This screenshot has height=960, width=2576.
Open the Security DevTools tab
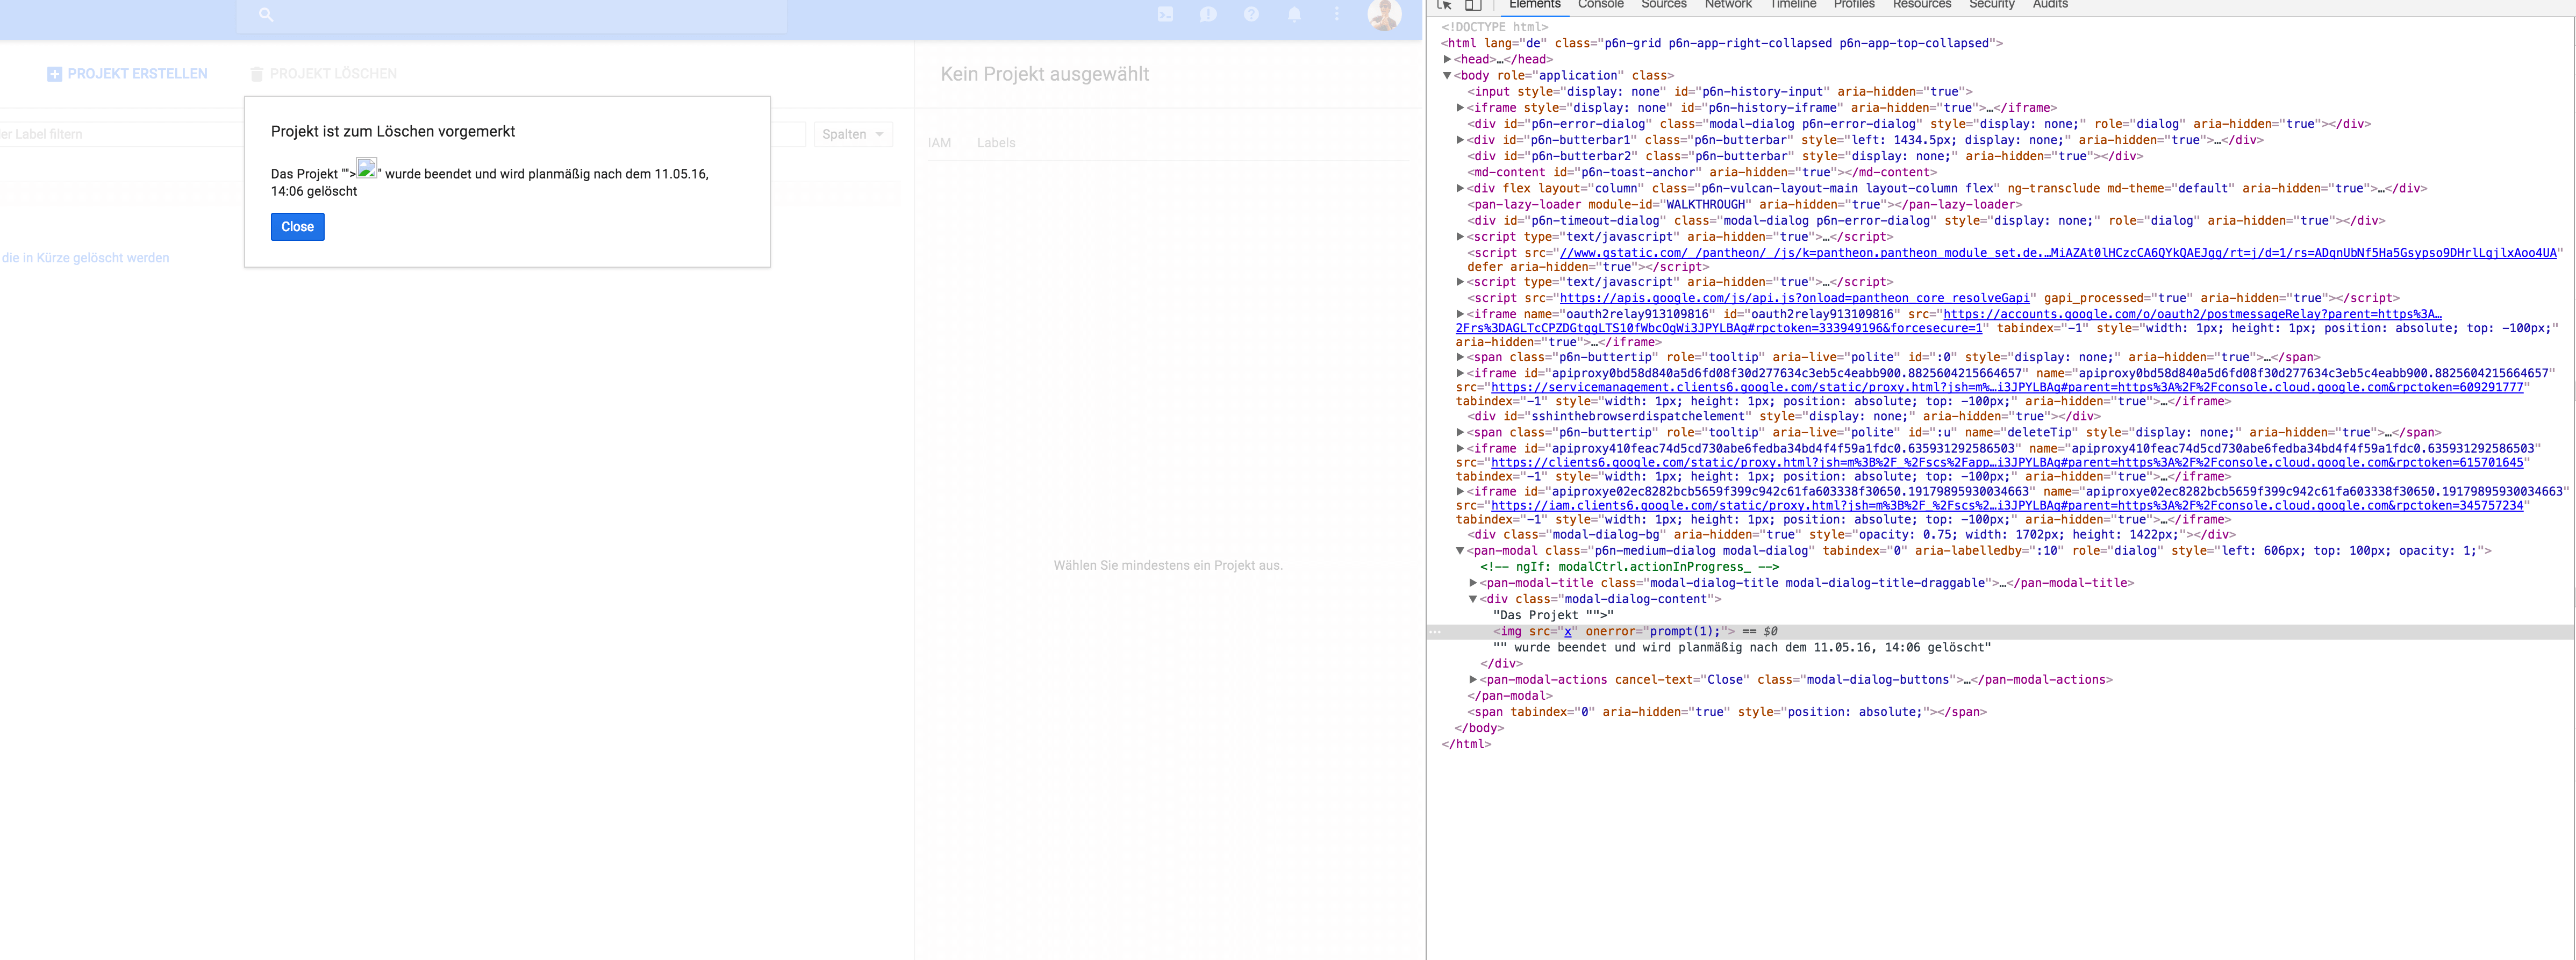click(x=1992, y=5)
